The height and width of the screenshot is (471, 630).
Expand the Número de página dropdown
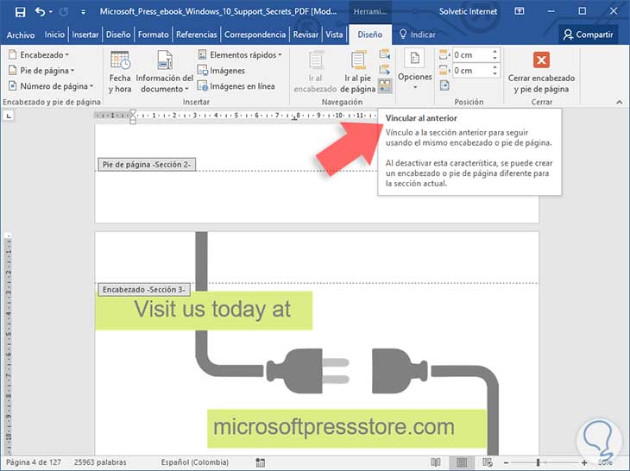[x=51, y=86]
